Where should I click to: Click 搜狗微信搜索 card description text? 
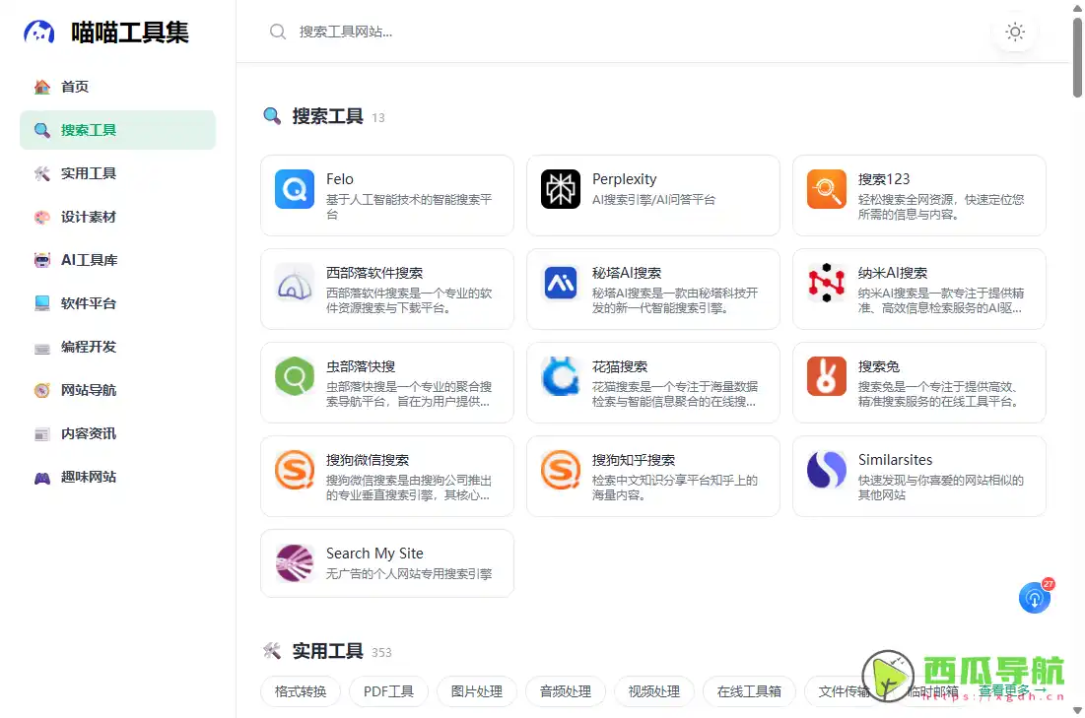coord(409,488)
